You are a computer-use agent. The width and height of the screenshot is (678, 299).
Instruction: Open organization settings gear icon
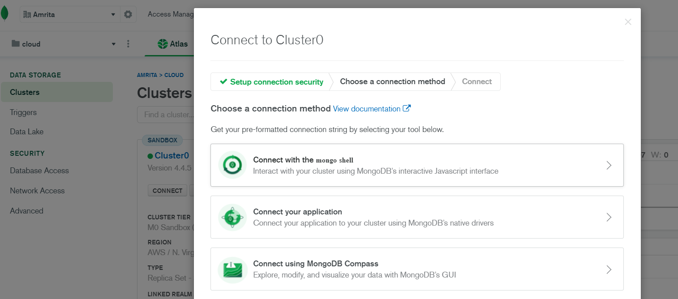[x=128, y=14]
